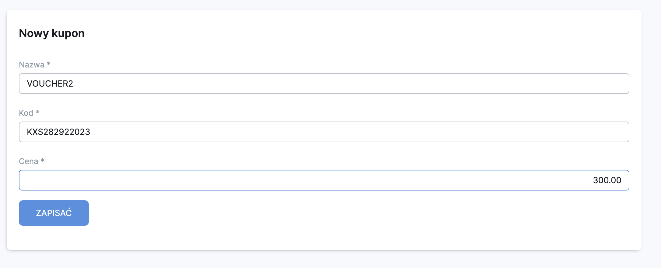Click the 300.00 value in Cena field
The image size is (661, 268).
pos(607,180)
